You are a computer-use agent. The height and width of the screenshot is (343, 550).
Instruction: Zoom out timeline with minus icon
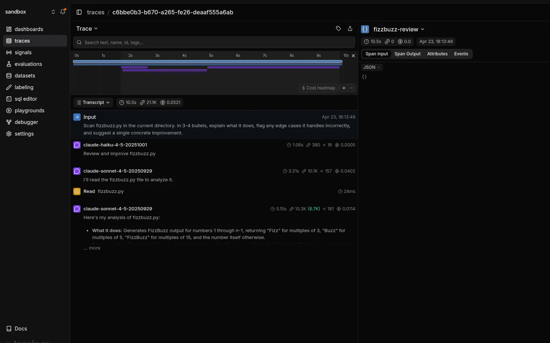click(x=351, y=88)
